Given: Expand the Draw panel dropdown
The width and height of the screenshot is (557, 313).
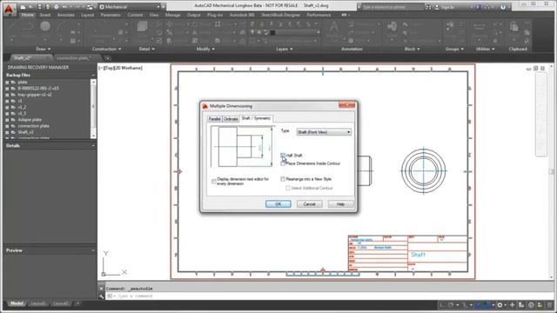Looking at the screenshot, I should point(44,49).
